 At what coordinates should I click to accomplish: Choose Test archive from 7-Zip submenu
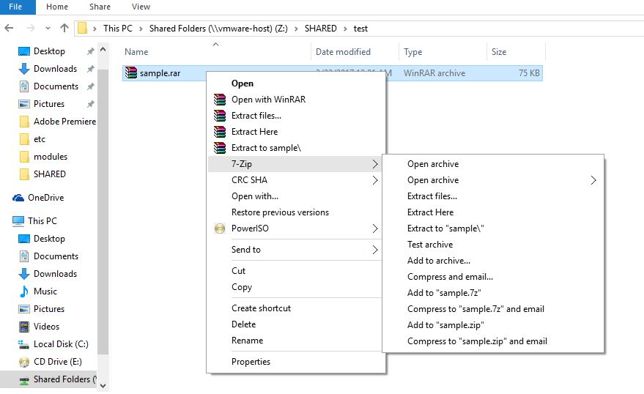click(430, 245)
